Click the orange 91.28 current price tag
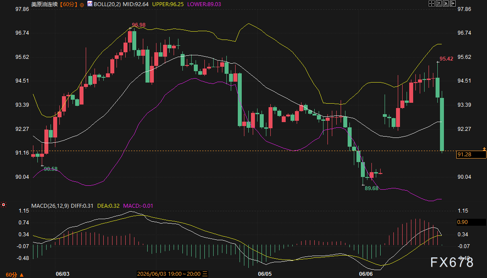487x278 pixels. (471, 155)
